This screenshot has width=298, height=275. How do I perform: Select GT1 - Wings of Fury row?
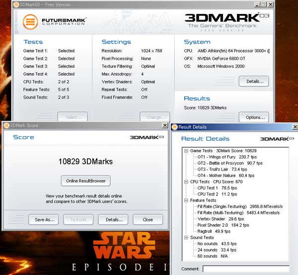point(227,157)
